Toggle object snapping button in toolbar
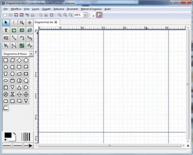The height and width of the screenshot is (155, 193). [99, 15]
